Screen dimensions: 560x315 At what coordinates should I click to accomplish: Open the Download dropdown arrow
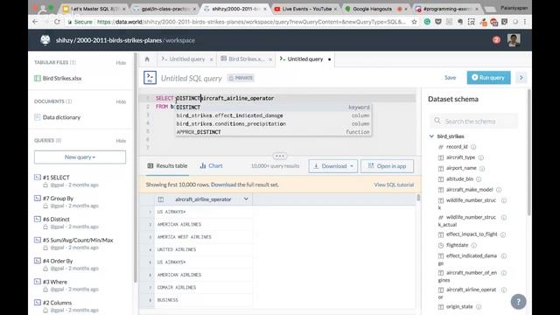(x=352, y=166)
